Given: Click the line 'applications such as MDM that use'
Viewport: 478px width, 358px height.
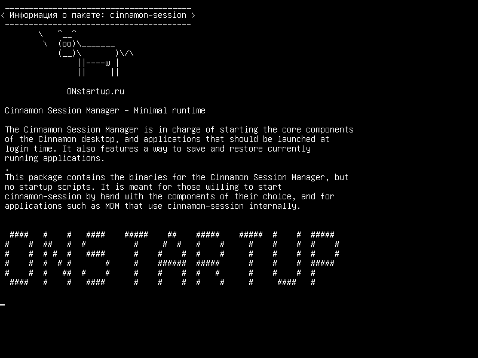Looking at the screenshot, I should coord(153,206).
